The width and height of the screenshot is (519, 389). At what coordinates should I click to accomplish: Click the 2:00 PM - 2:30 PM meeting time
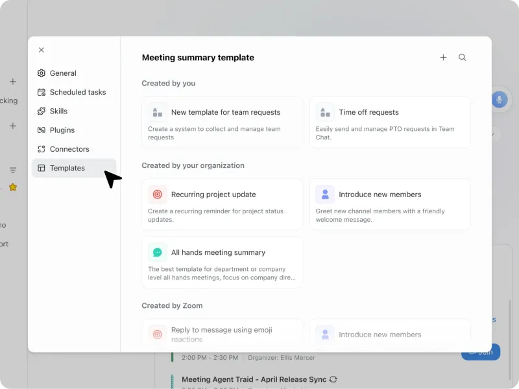point(210,358)
